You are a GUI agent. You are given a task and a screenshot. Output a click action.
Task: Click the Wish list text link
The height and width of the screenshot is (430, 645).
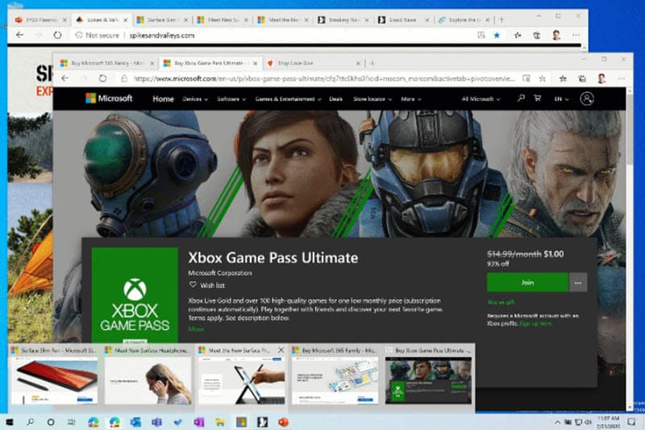pos(212,285)
